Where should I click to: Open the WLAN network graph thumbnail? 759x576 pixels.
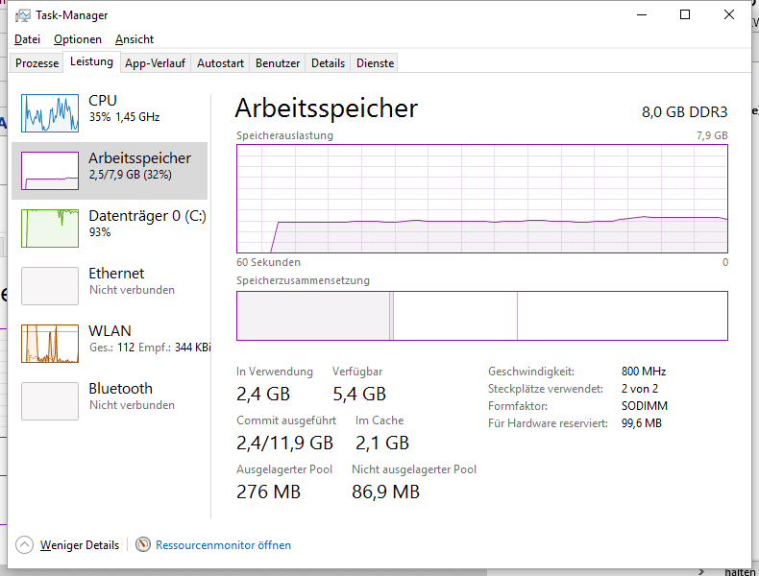coord(50,344)
